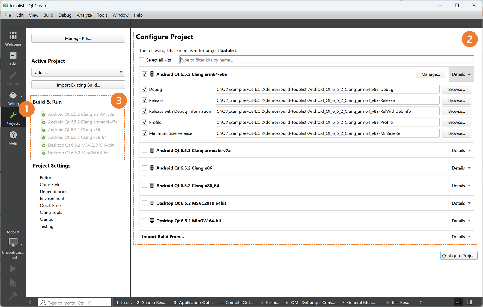Open the Welcome mode
483x307 pixels.
[x=13, y=39]
